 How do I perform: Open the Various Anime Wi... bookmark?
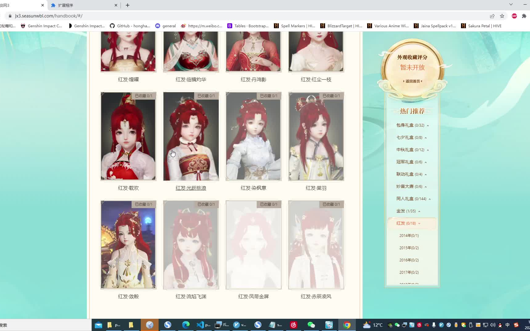click(388, 26)
